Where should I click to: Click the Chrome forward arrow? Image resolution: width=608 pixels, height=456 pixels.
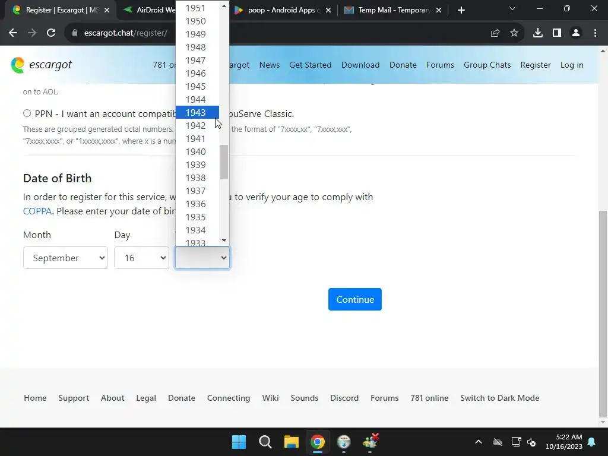32,33
